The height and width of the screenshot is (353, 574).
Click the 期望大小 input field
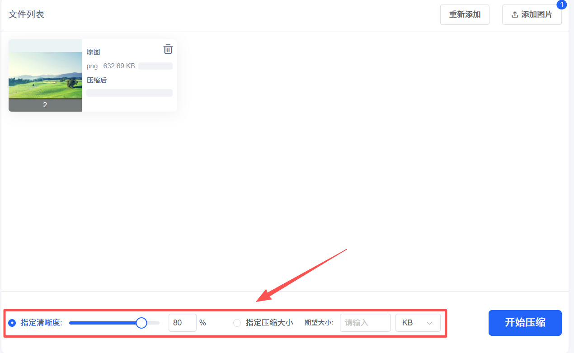pyautogui.click(x=365, y=323)
